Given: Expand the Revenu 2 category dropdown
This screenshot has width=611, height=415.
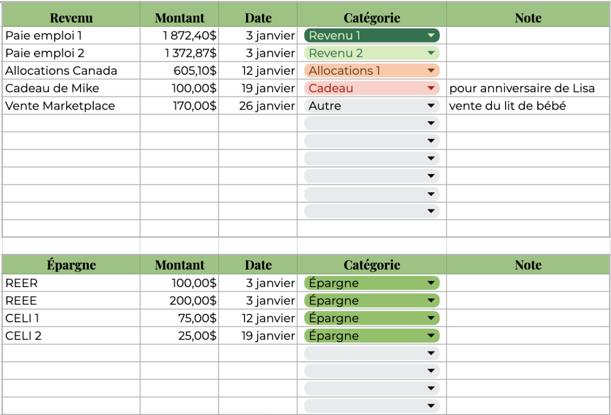Looking at the screenshot, I should (x=431, y=53).
